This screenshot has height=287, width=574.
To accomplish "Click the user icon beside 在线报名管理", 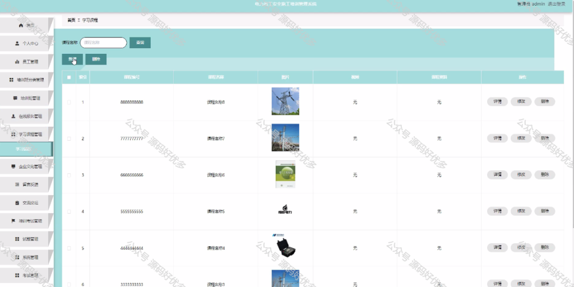I will [13, 116].
